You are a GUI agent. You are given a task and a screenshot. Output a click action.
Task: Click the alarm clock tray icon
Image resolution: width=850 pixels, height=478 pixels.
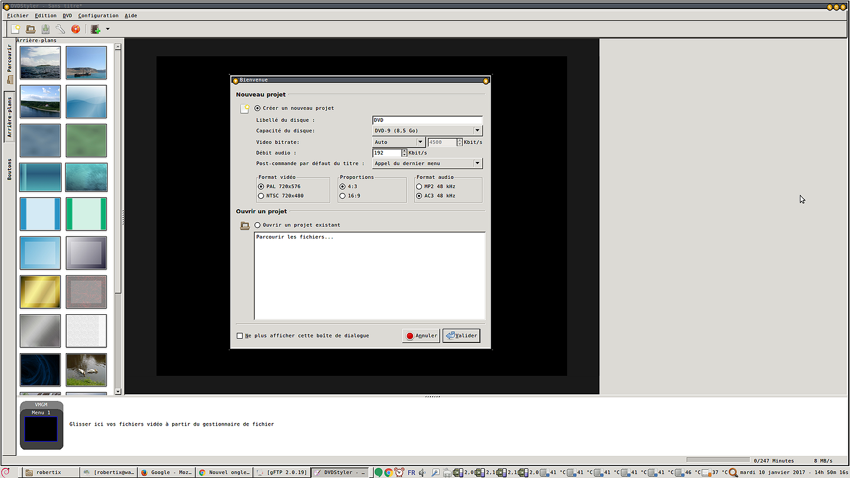coord(399,473)
